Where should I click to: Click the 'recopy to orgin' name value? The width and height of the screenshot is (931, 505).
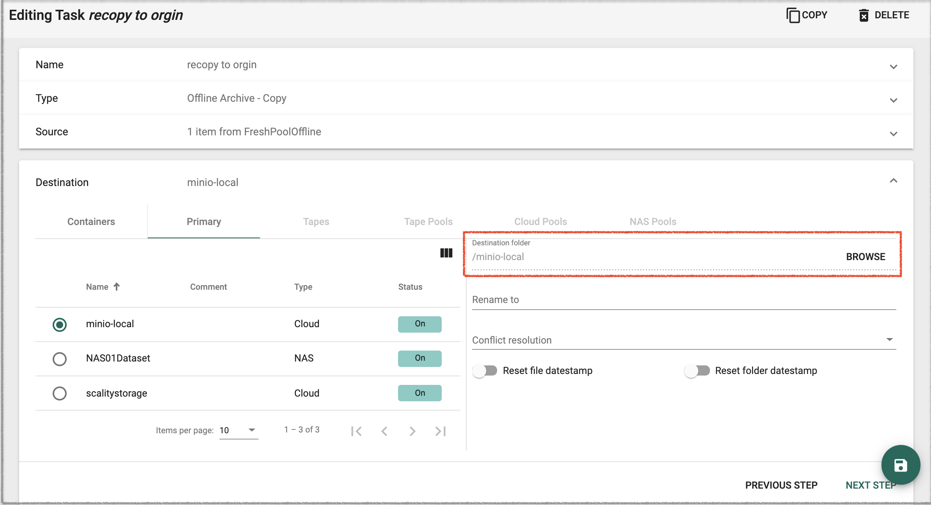click(x=222, y=65)
